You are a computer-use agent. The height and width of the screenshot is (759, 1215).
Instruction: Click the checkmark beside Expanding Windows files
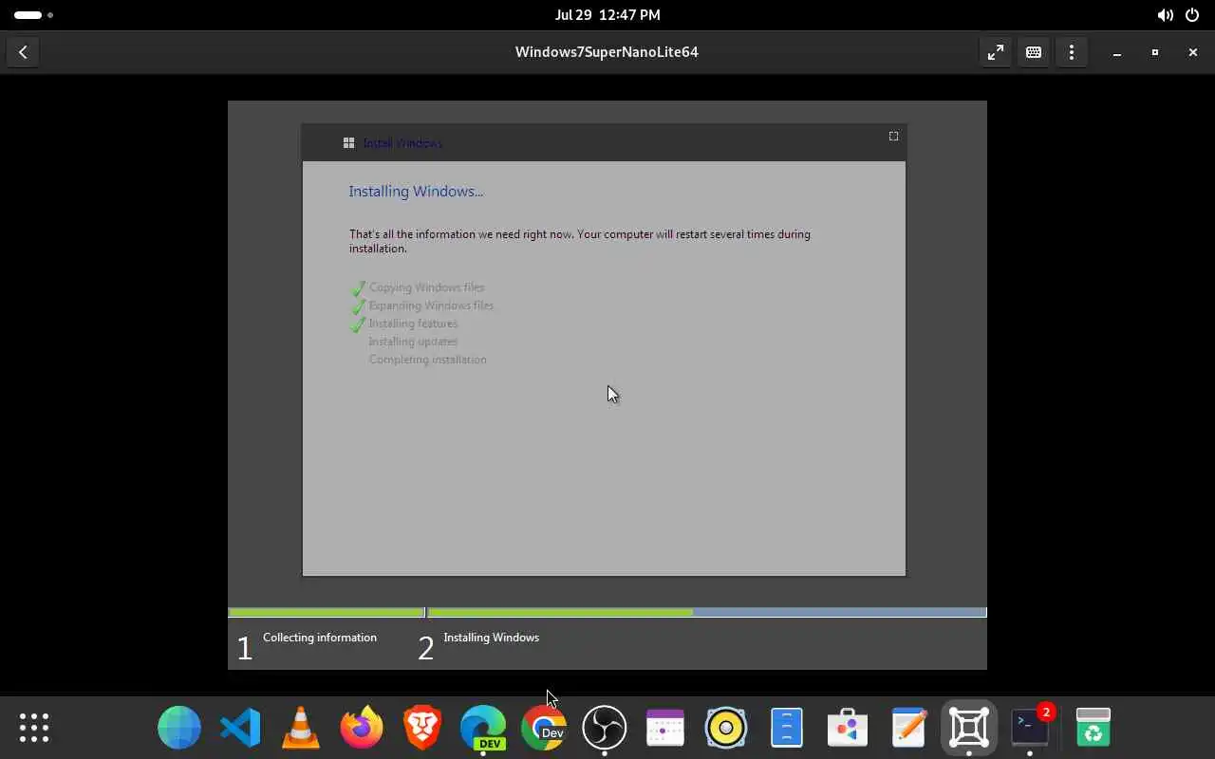[358, 305]
